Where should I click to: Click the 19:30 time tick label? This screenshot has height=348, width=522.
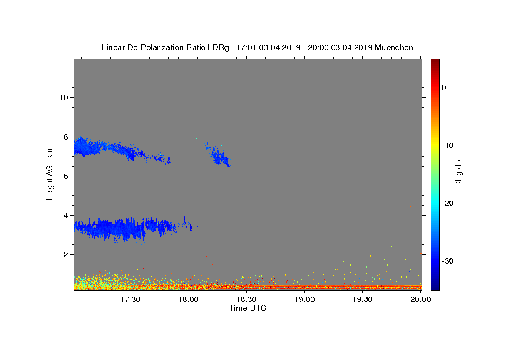coord(362,299)
